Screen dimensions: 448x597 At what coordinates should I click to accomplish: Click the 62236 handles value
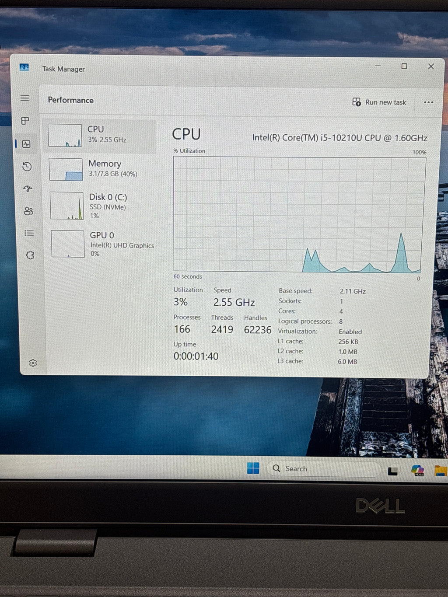click(x=258, y=330)
